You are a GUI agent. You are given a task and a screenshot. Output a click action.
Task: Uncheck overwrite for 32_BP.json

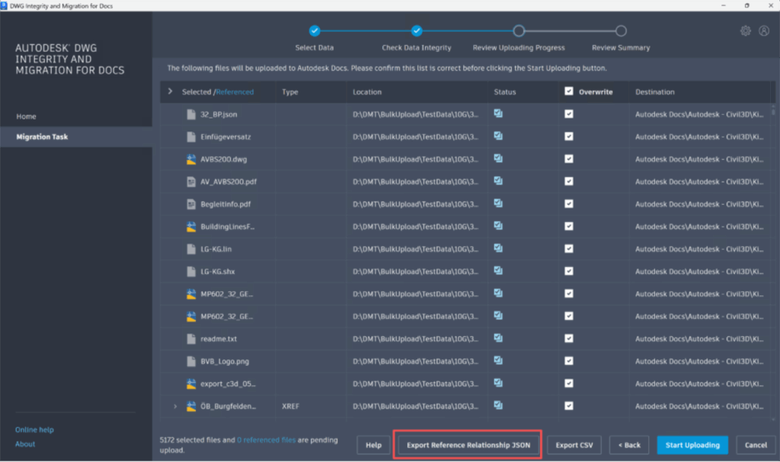pyautogui.click(x=569, y=114)
